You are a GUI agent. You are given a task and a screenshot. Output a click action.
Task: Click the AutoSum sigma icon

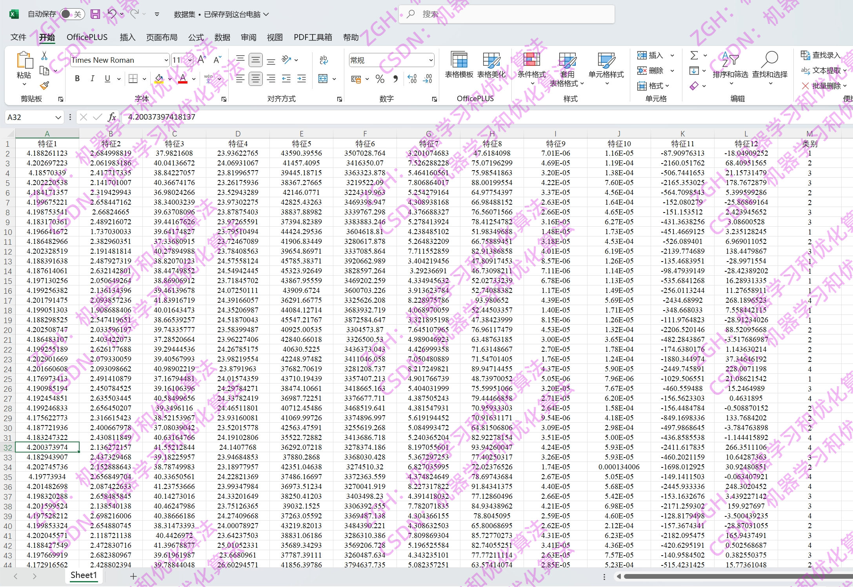pyautogui.click(x=693, y=55)
